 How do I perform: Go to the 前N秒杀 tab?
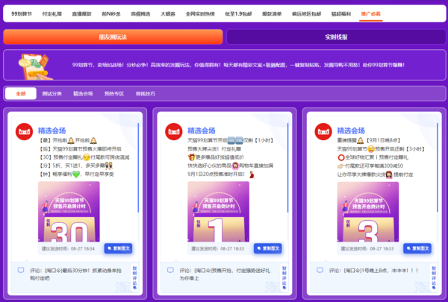tap(111, 13)
